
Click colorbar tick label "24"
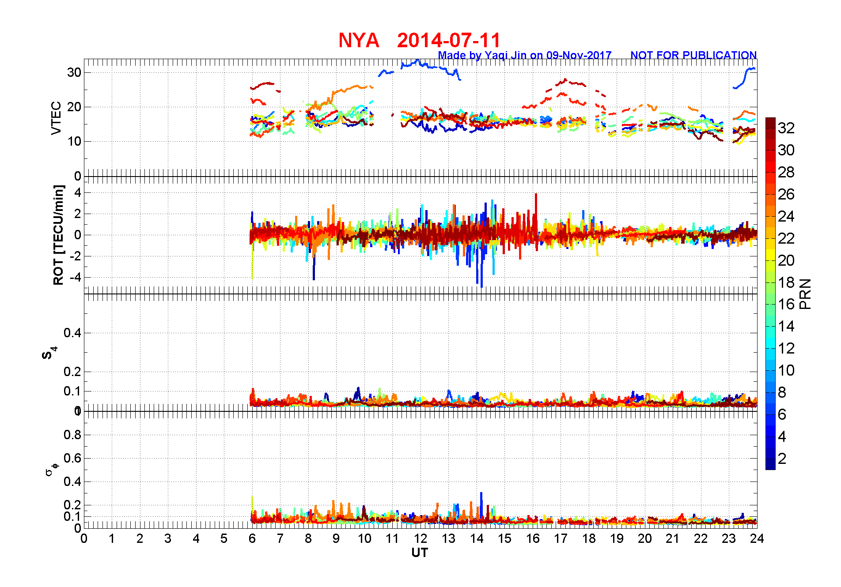coord(786,216)
